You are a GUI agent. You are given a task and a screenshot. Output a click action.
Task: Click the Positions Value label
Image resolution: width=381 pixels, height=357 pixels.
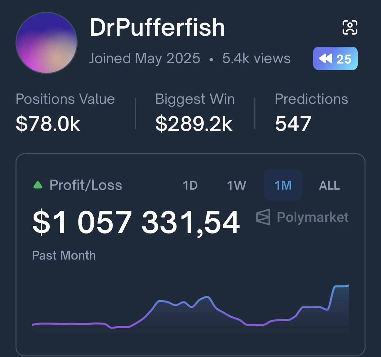coord(65,99)
